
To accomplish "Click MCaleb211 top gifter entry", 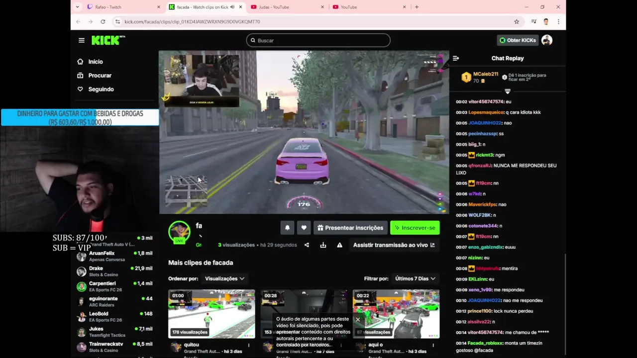I will [x=480, y=78].
